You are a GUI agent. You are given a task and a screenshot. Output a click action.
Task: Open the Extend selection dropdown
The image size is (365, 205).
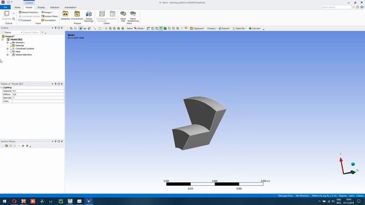224,28
